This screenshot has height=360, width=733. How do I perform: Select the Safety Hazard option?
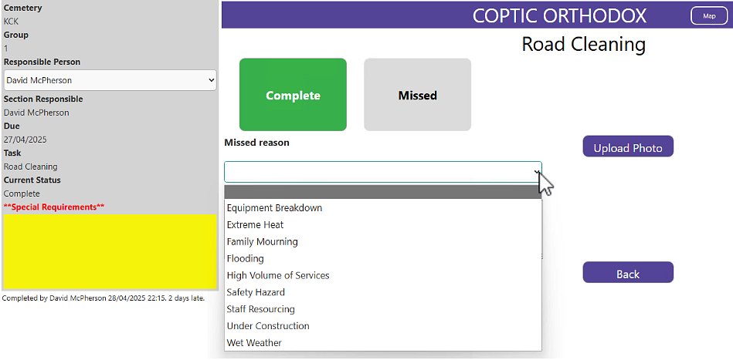tap(256, 293)
